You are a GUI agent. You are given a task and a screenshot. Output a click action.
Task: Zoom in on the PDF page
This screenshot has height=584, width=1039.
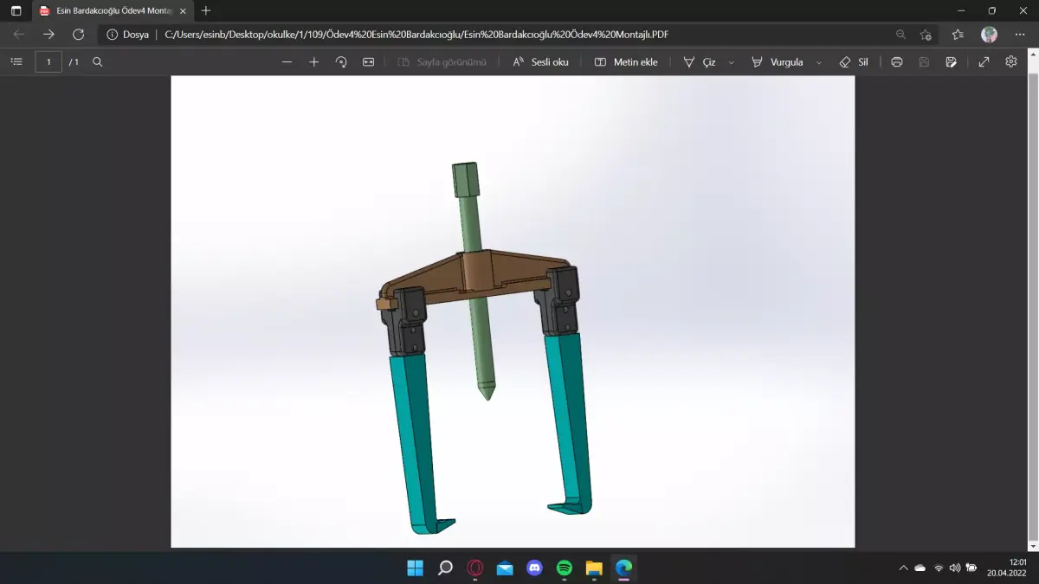coord(313,61)
